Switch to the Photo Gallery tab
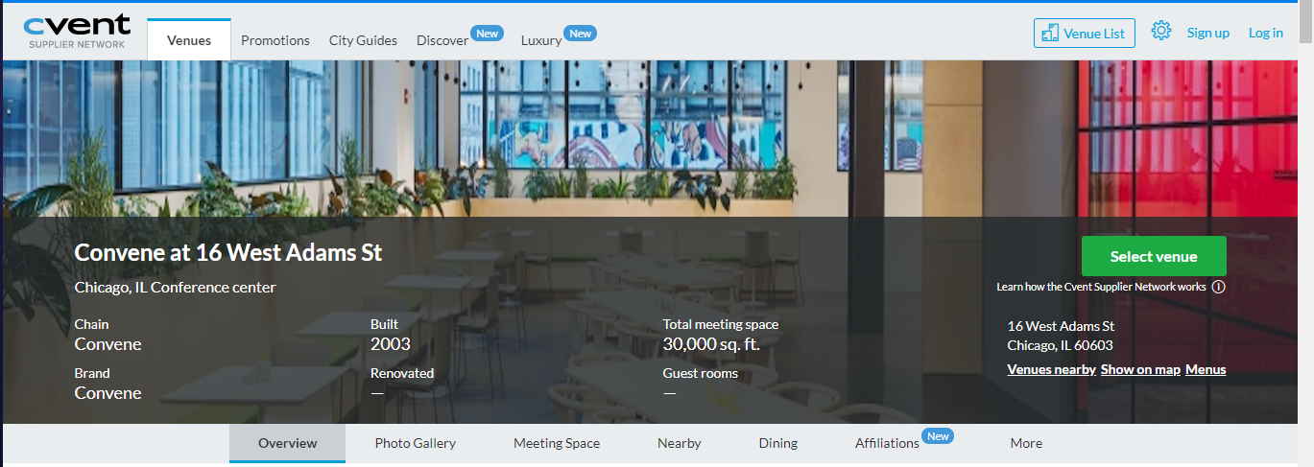 pyautogui.click(x=415, y=443)
